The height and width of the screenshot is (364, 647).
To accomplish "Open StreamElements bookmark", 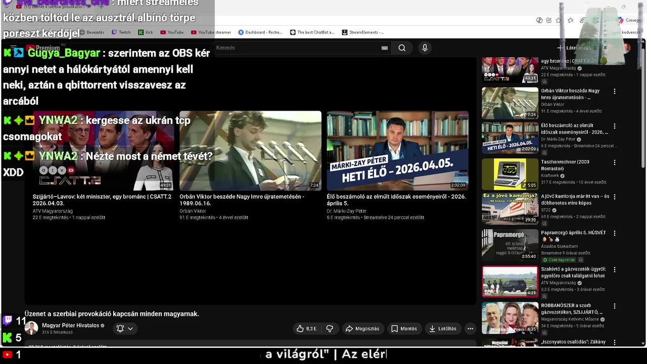I will click(363, 32).
